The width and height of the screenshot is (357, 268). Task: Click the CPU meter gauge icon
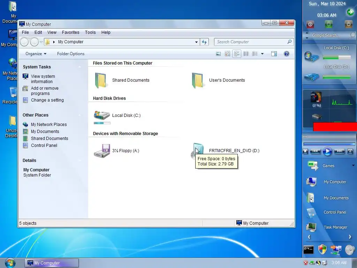pyautogui.click(x=316, y=97)
